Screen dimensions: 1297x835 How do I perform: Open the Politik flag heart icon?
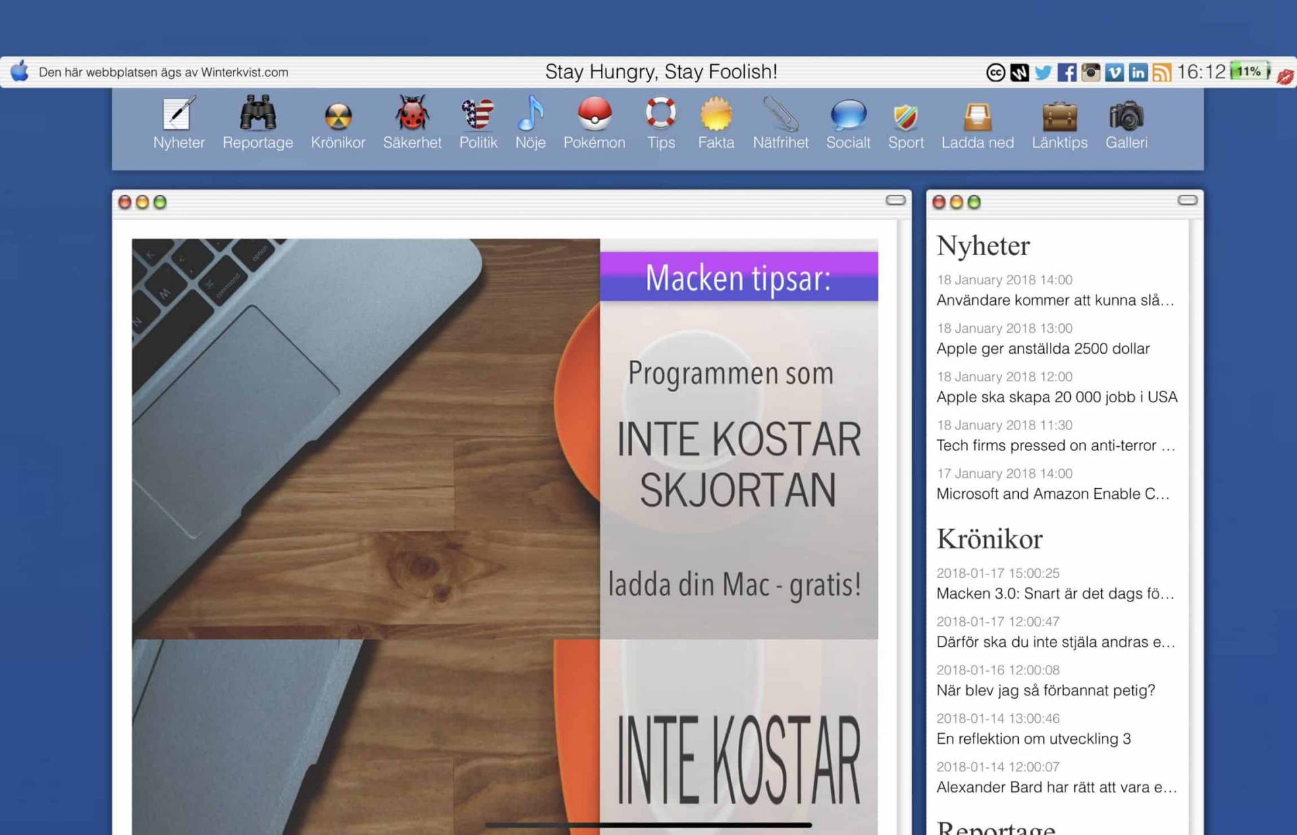pyautogui.click(x=478, y=113)
